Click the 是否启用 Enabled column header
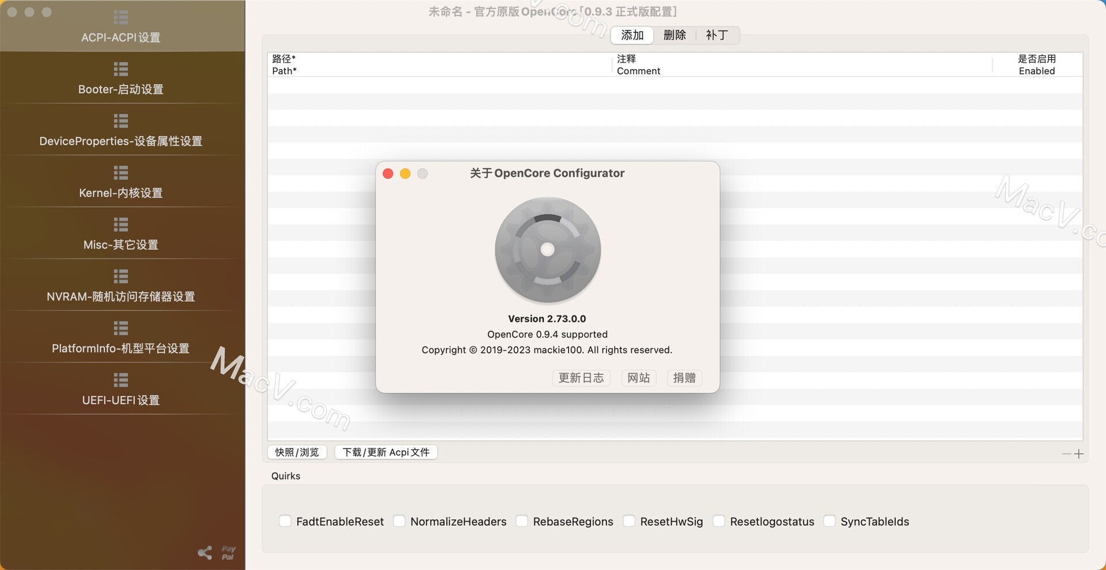The image size is (1106, 570). [1037, 64]
